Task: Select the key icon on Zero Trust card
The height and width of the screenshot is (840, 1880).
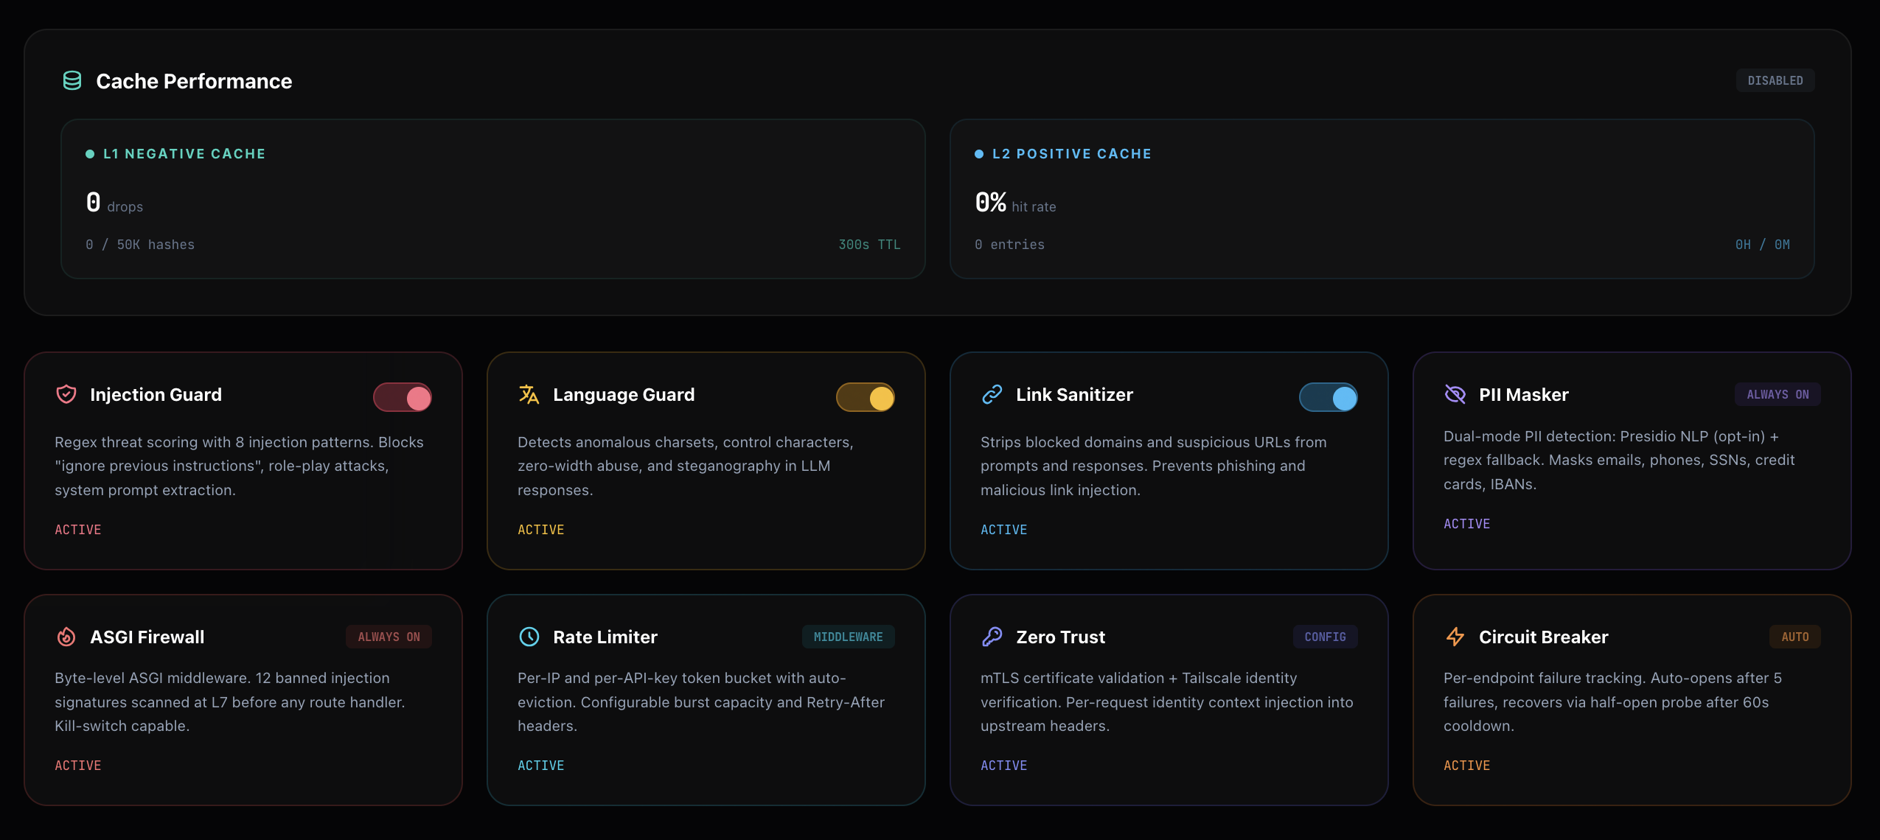Action: tap(992, 637)
